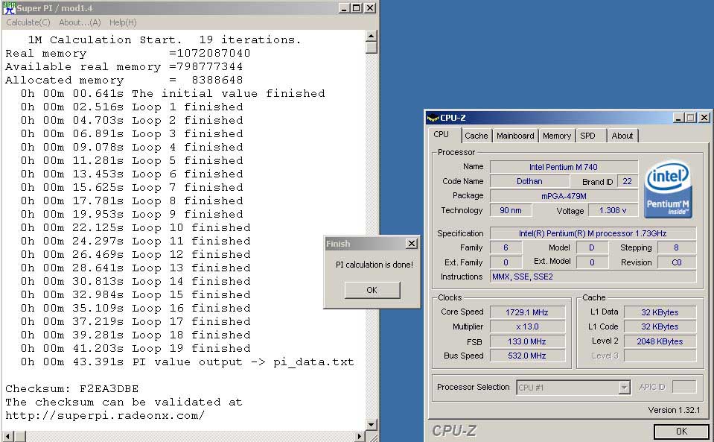714x442 pixels.
Task: Click the 'Real memory =1072087040' line
Action: [128, 54]
